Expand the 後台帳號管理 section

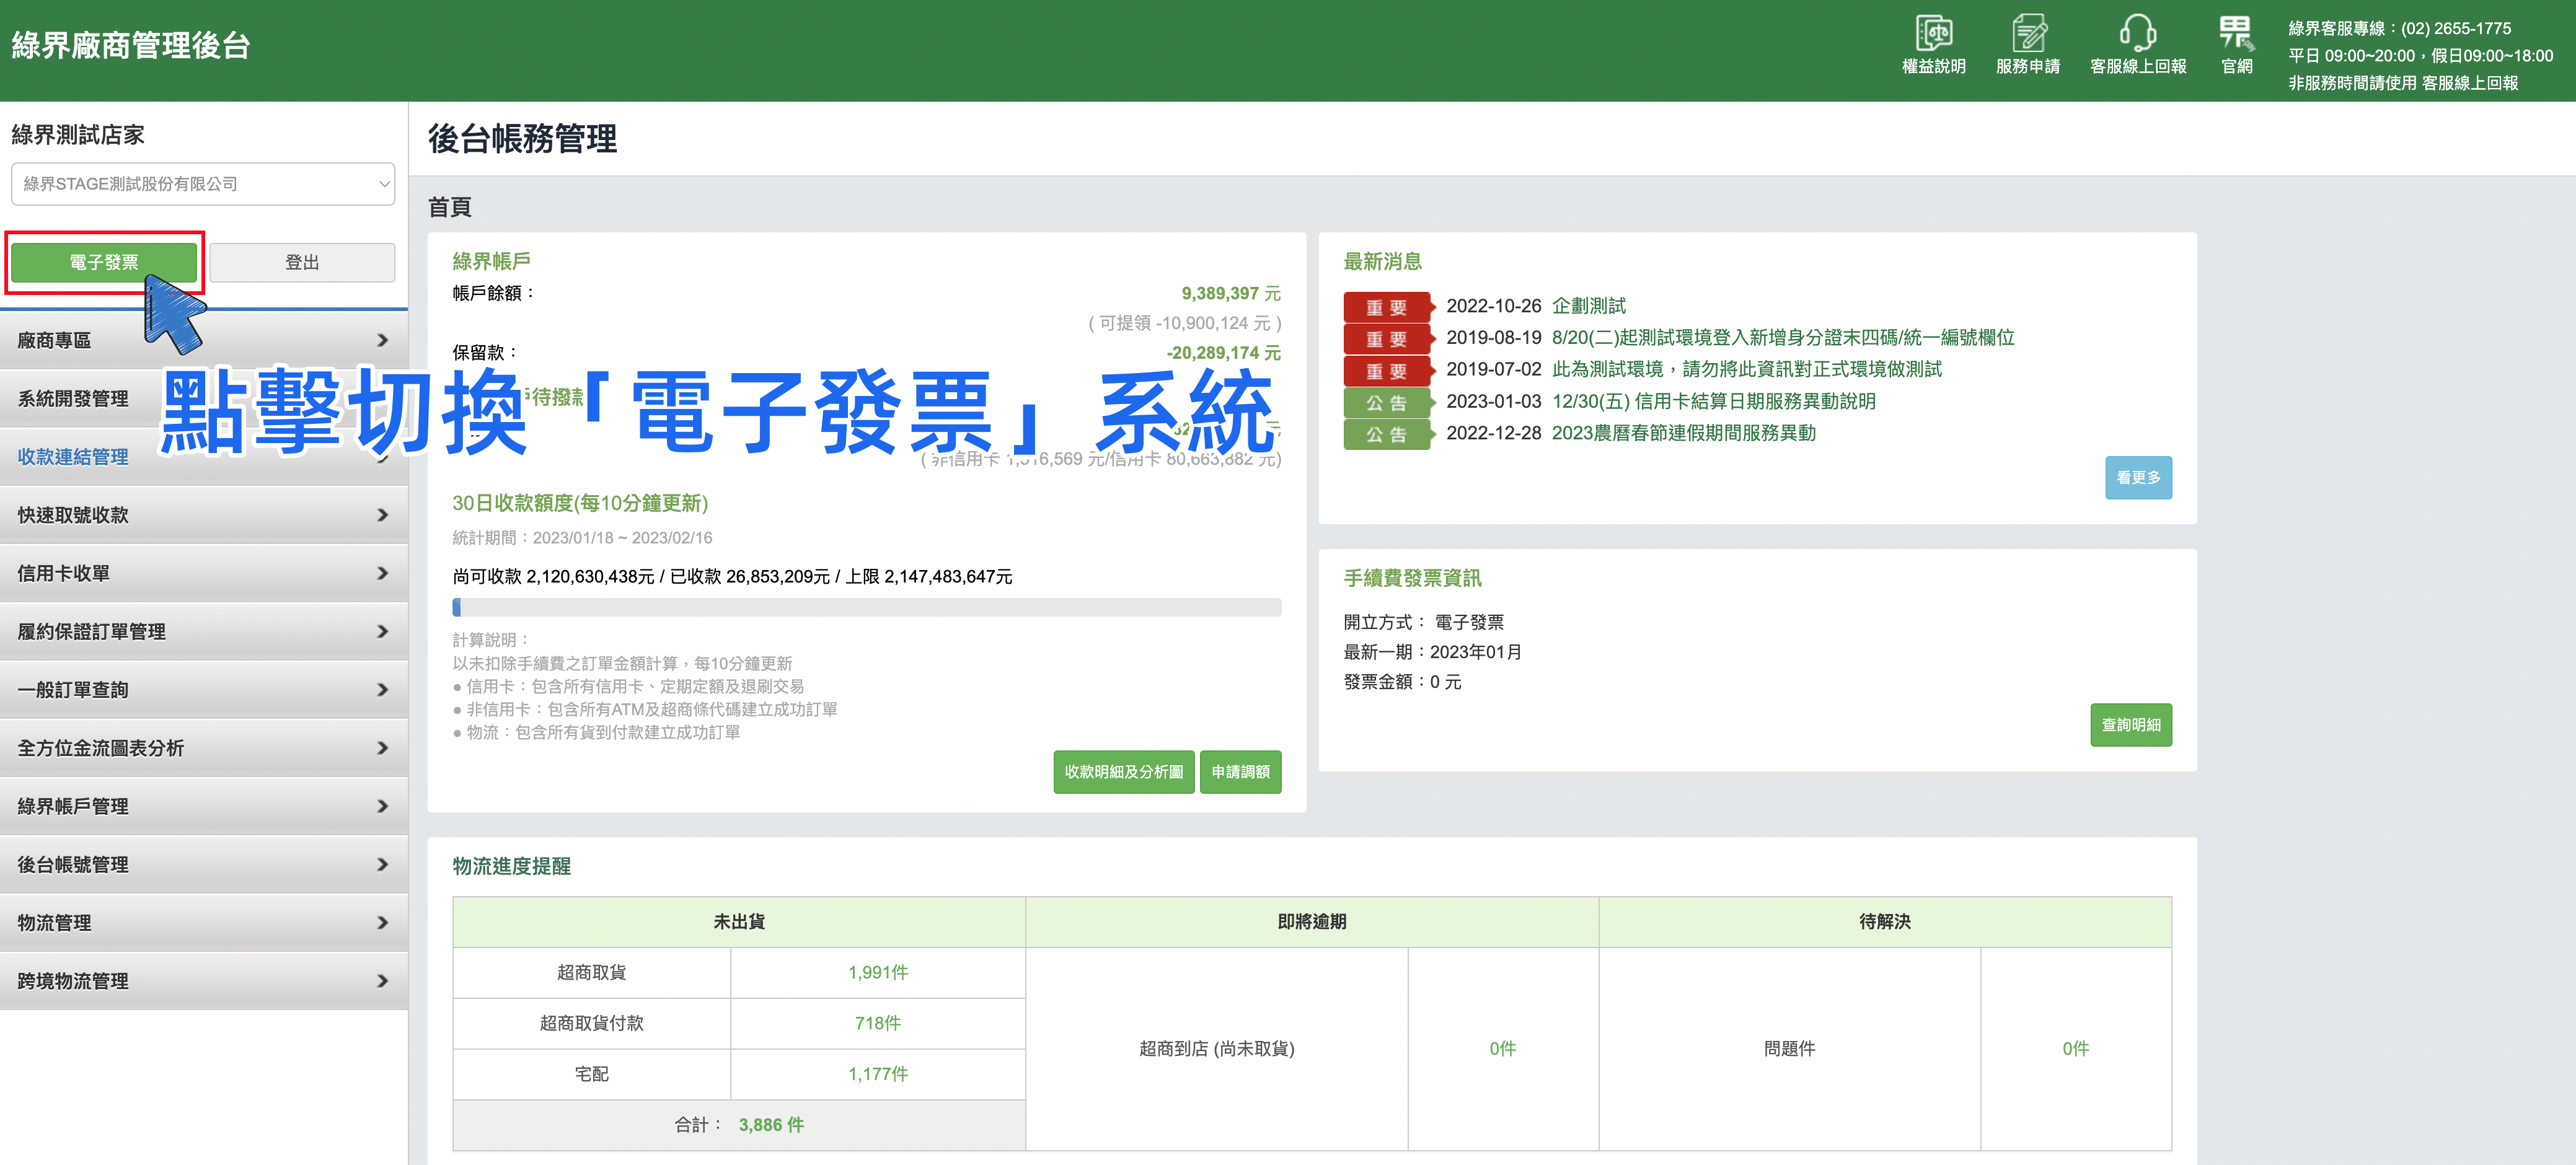[x=204, y=864]
